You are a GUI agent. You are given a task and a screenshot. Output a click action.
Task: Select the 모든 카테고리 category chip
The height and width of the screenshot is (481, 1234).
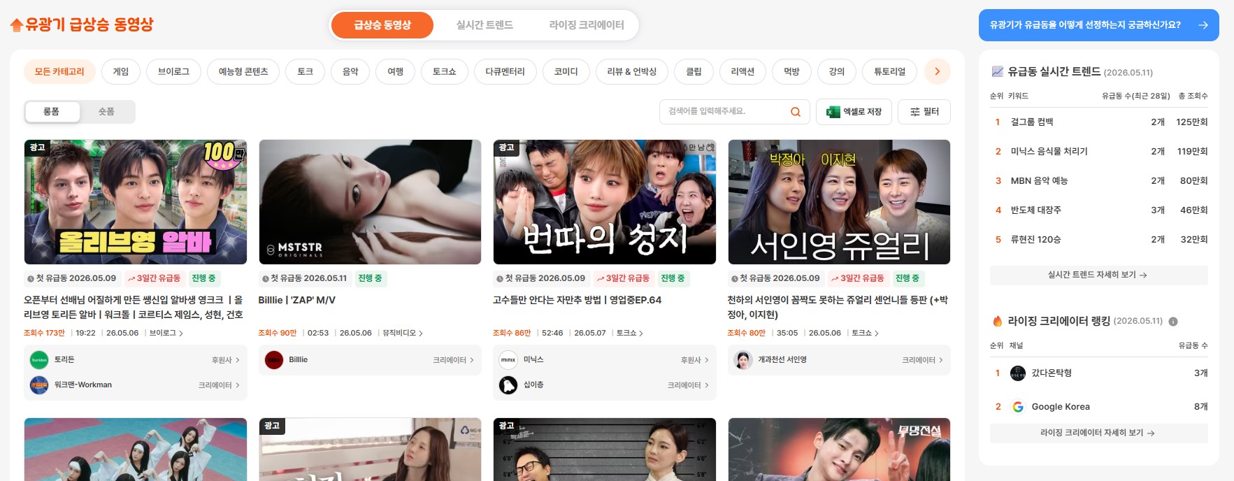pyautogui.click(x=59, y=71)
